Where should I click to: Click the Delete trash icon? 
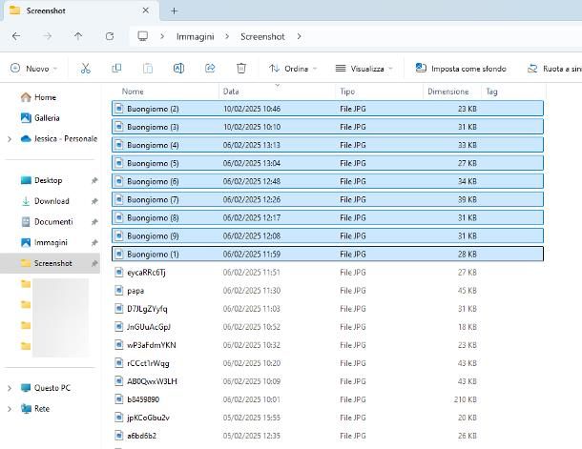(x=241, y=69)
